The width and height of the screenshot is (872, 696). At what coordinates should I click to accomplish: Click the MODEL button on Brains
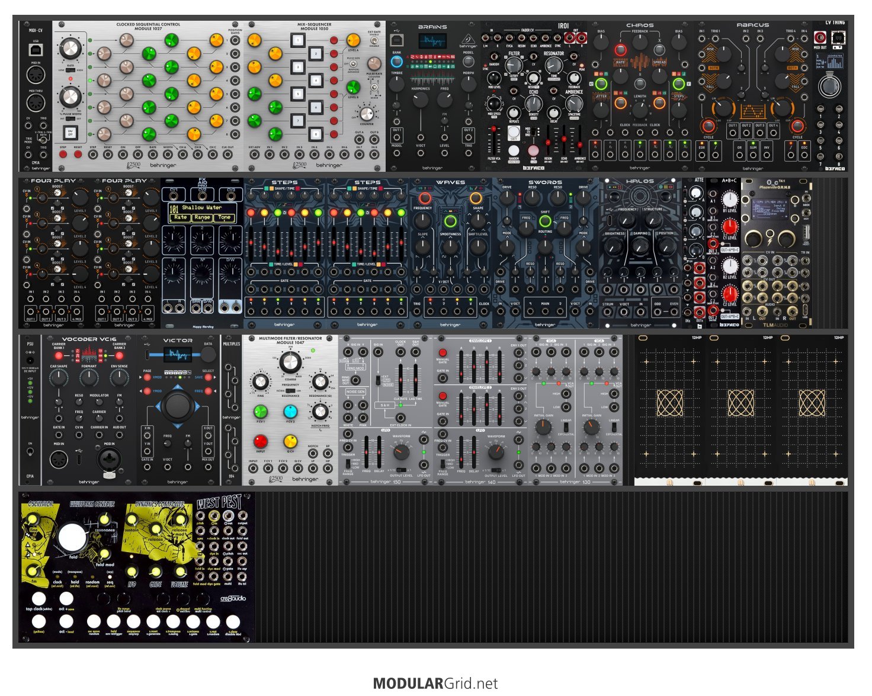pos(469,61)
